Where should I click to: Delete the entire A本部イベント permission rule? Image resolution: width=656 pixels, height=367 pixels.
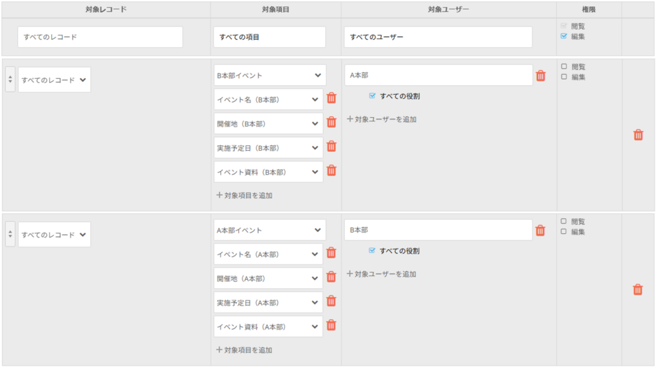click(637, 290)
